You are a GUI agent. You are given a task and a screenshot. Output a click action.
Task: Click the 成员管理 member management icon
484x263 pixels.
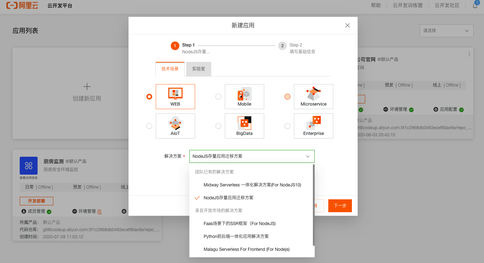(24, 211)
